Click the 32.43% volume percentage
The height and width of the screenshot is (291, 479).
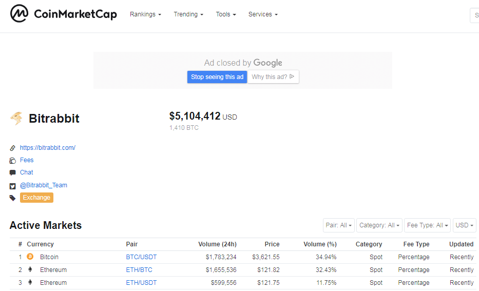[326, 270]
